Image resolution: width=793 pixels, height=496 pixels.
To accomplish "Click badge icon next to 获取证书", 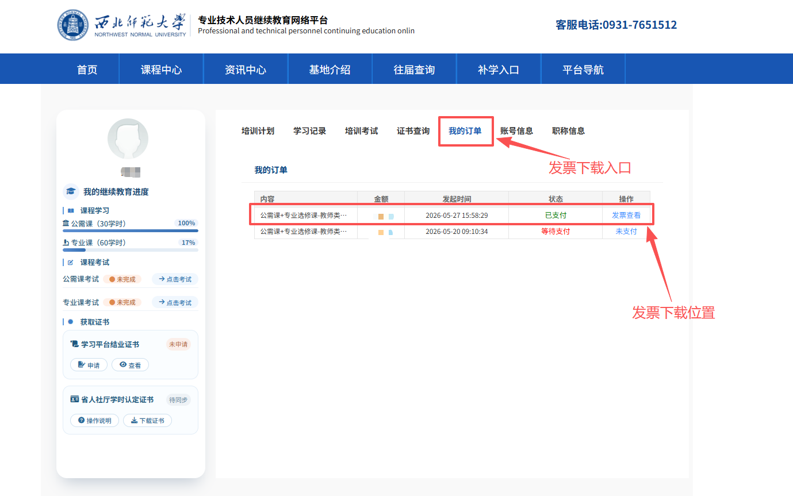I will click(70, 322).
